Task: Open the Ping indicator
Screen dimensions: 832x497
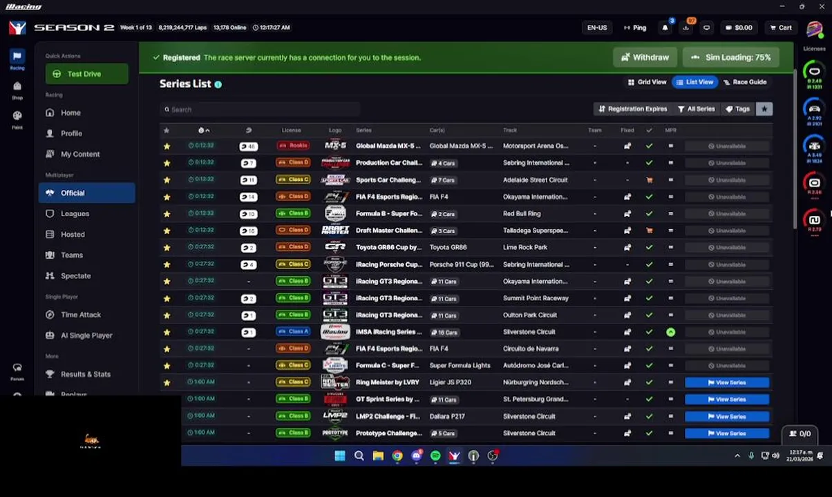Action: (x=634, y=28)
